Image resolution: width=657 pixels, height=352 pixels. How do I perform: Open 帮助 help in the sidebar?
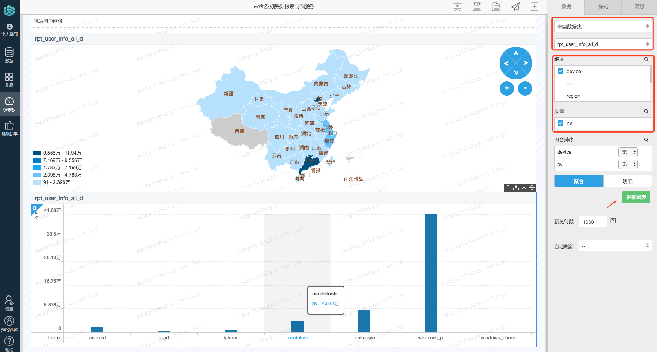tap(9, 344)
